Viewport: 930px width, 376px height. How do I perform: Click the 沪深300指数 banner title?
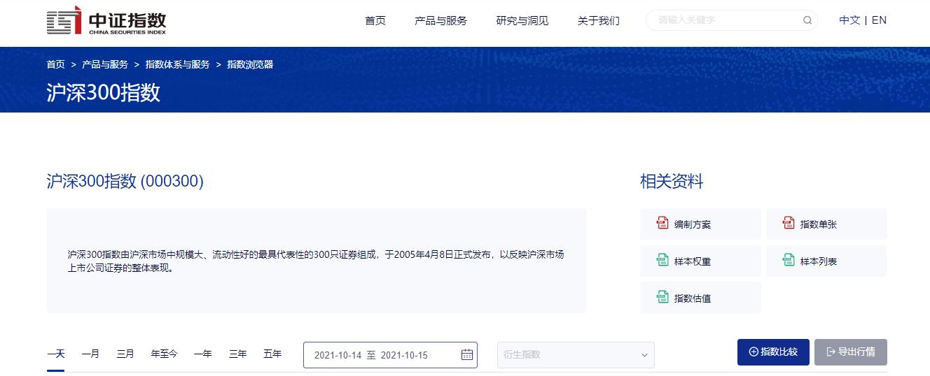click(104, 93)
